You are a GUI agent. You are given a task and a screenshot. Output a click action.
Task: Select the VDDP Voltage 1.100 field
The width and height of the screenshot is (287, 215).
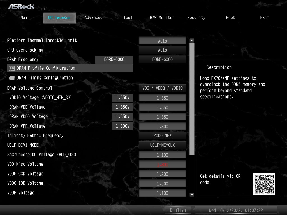163,193
